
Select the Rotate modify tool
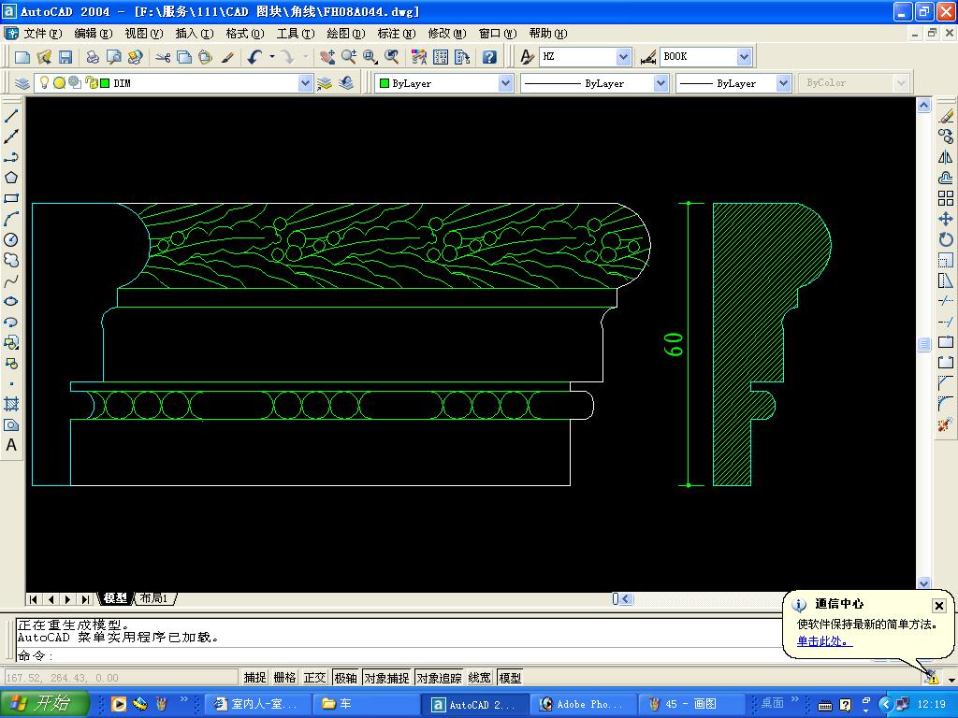[946, 239]
